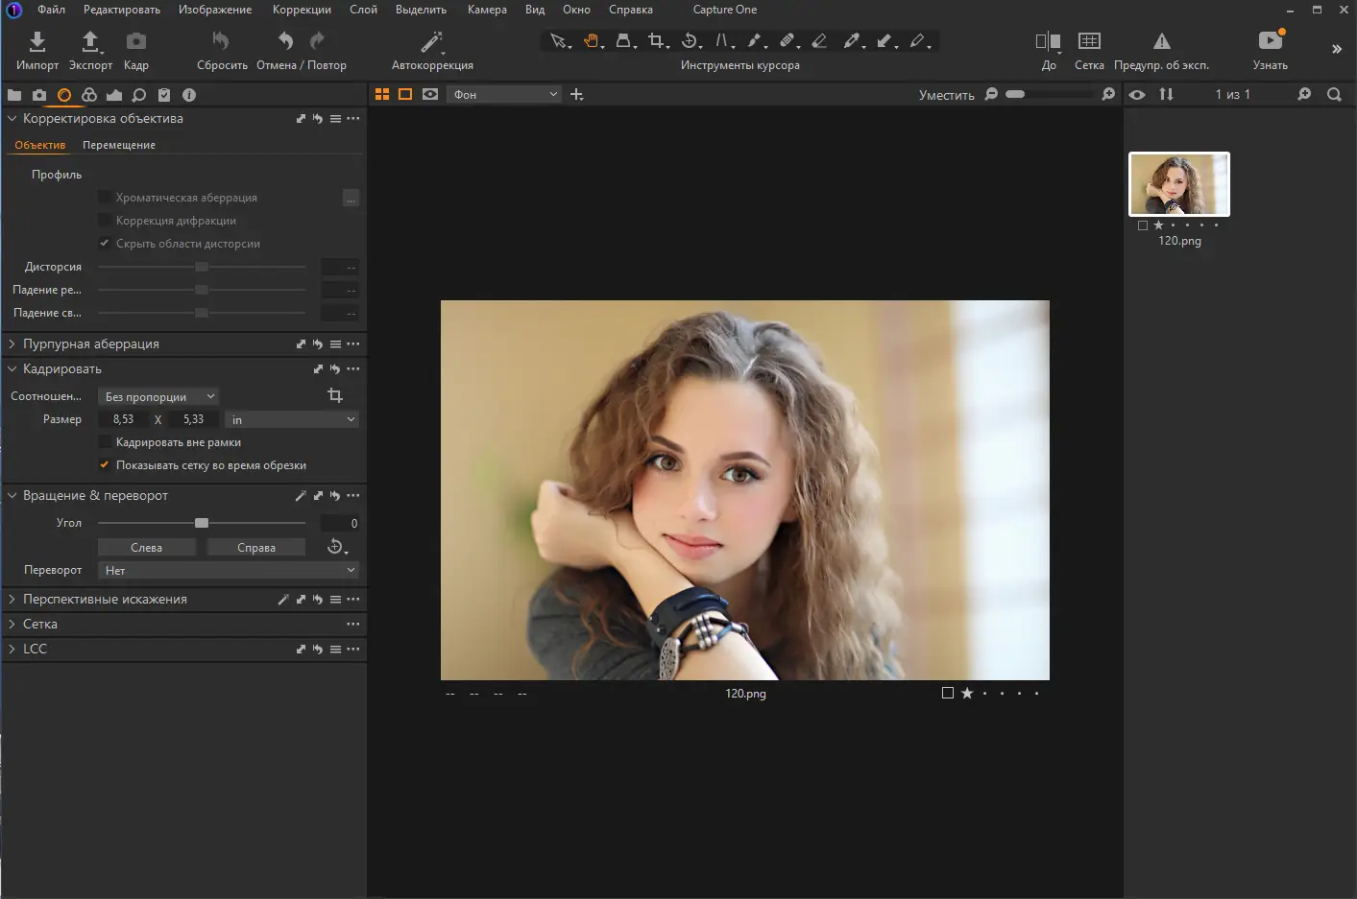The height and width of the screenshot is (899, 1357).
Task: Open the Lens (Корректировка объектива) tool tab
Action: click(63, 94)
